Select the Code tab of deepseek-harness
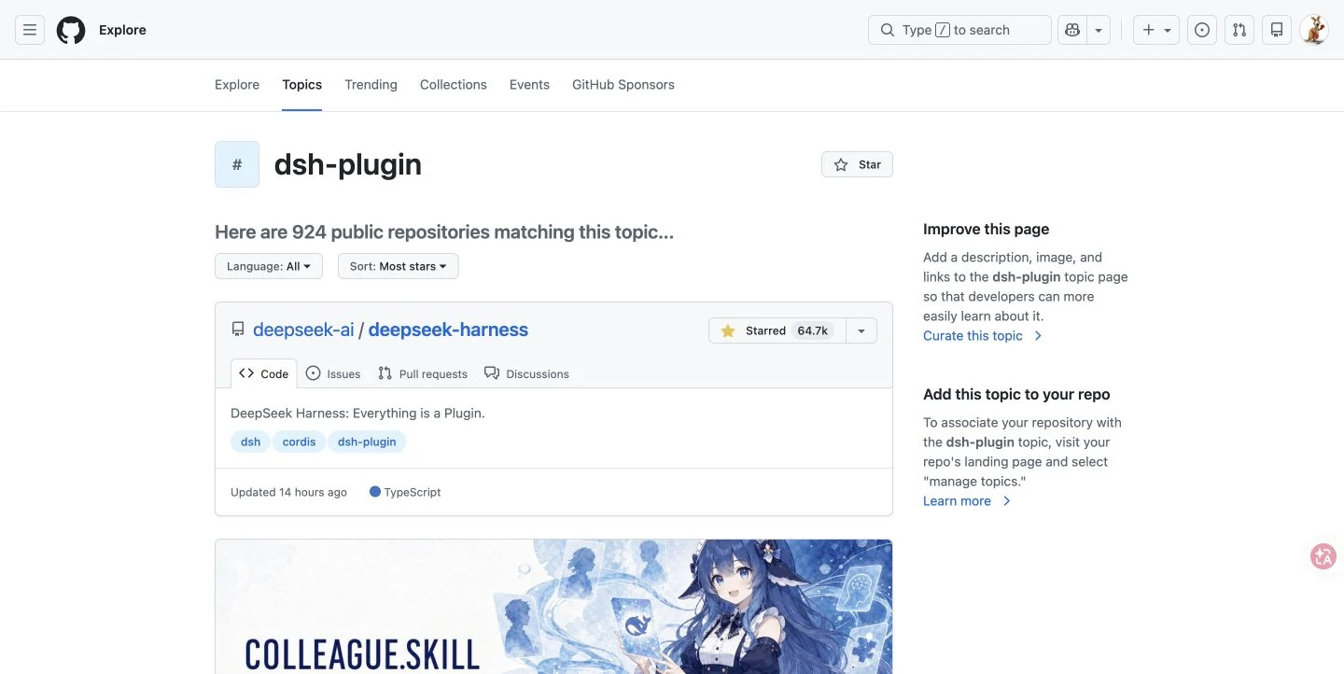This screenshot has height=674, width=1344. [264, 373]
